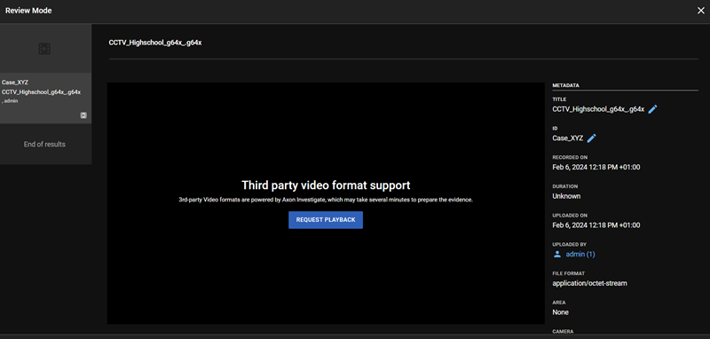Select the film thumbnail in the results list
Screen dimensions: 710x339
coord(44,49)
